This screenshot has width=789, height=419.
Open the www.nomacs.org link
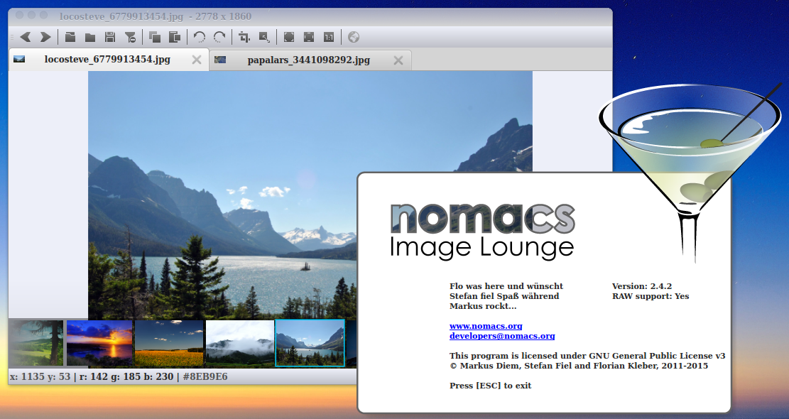coord(486,326)
